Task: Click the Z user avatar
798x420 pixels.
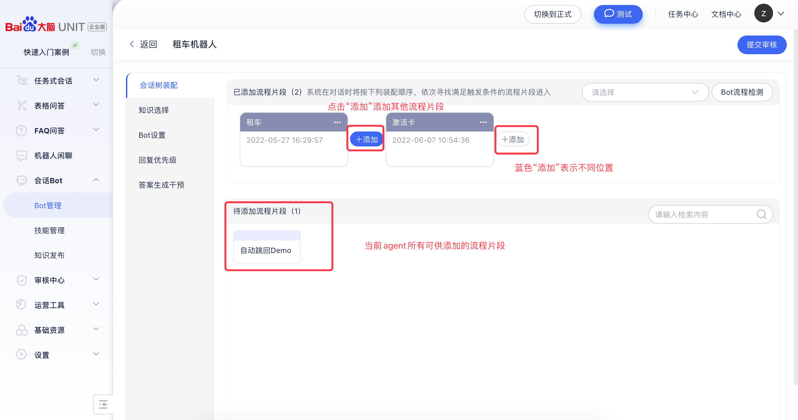Action: [x=763, y=13]
